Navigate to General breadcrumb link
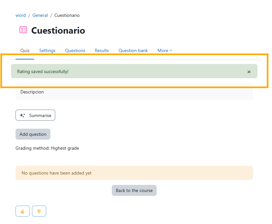 [x=40, y=15]
